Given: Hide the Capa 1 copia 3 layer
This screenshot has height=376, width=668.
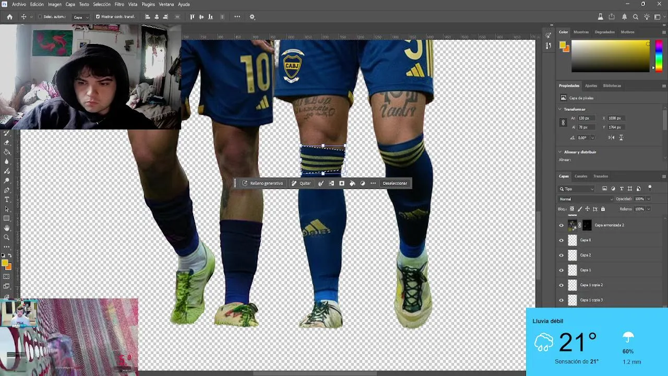Looking at the screenshot, I should tap(562, 300).
